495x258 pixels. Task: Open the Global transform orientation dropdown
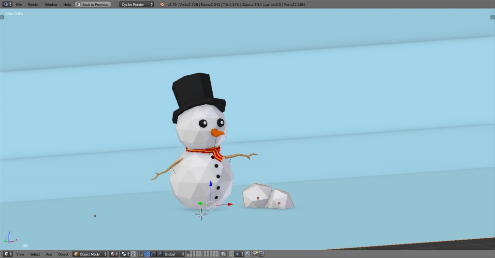[174, 254]
